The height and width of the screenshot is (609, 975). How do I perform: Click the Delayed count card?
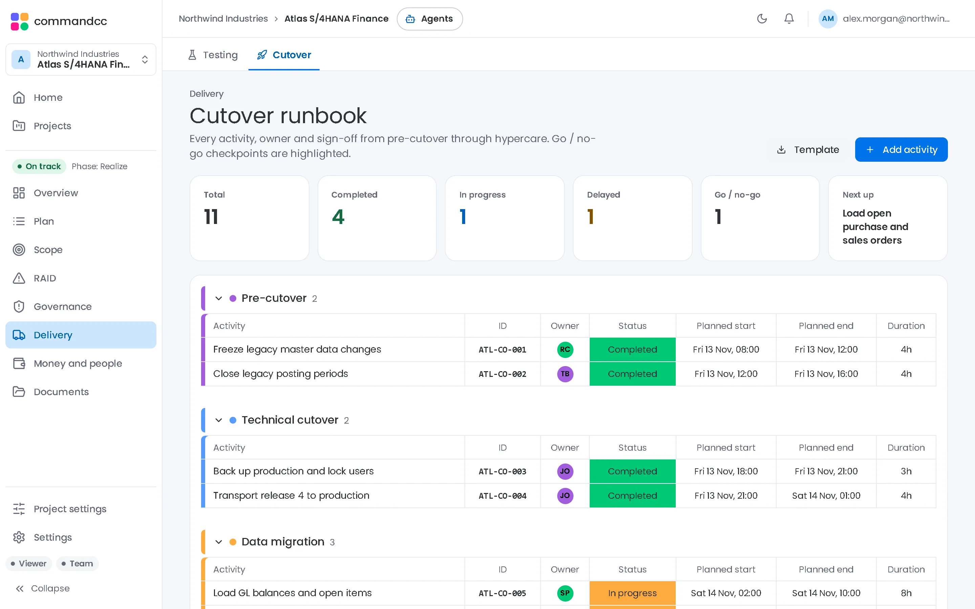click(x=632, y=218)
